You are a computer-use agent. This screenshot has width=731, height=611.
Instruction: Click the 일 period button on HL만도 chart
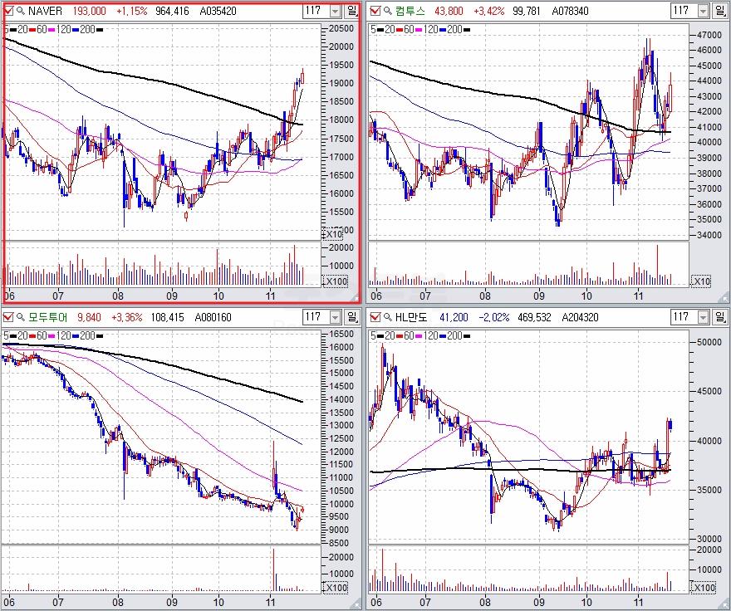click(719, 317)
